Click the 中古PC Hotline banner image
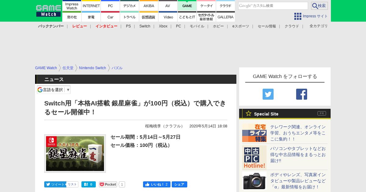 [x=254, y=157]
